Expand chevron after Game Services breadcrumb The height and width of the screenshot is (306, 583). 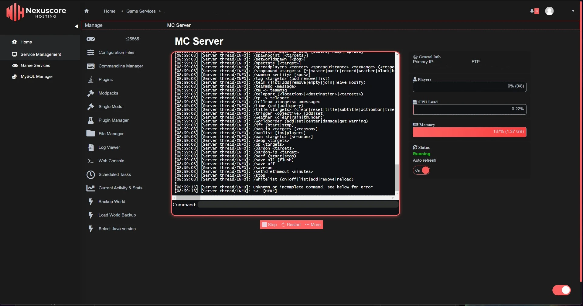pos(160,11)
